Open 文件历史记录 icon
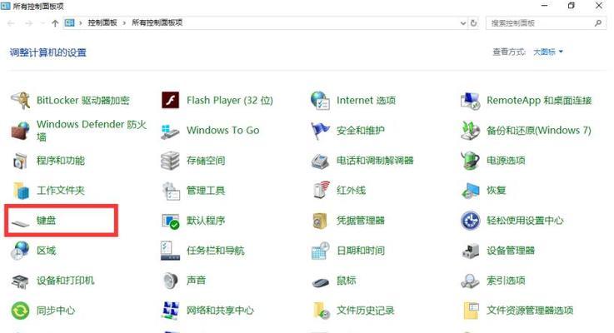 pos(321,311)
